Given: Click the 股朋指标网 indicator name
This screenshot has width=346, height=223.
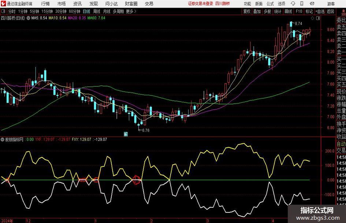Looking at the screenshot, I should point(14,140).
